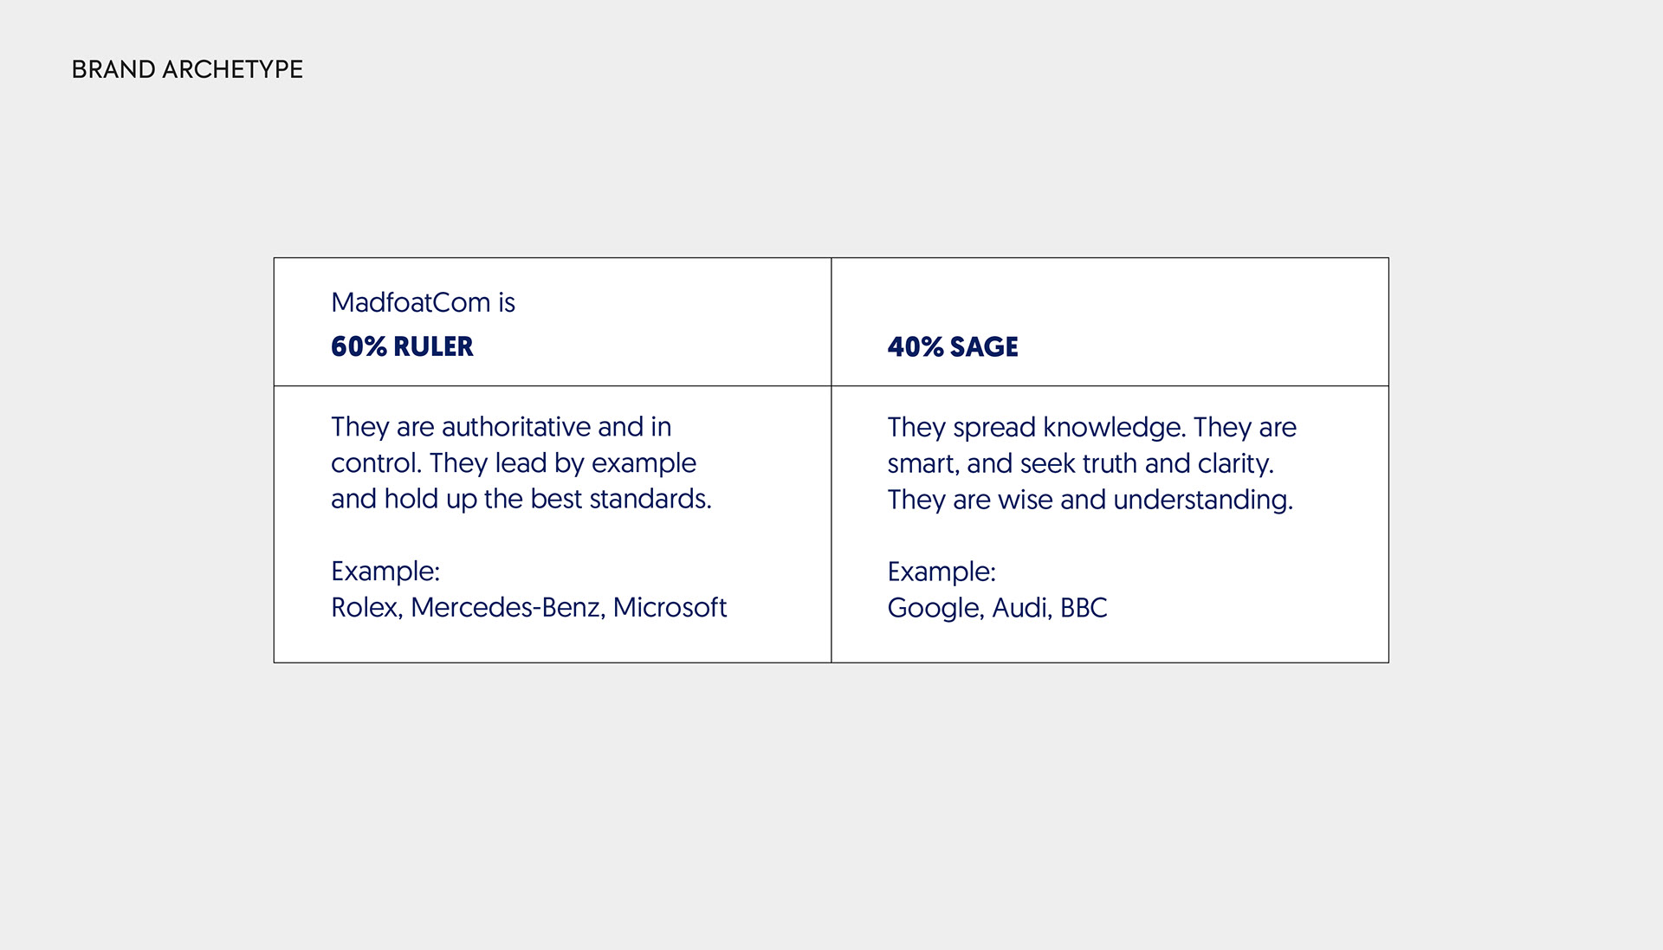
Task: Click the "Example:" label under the Sage description
Action: pos(942,572)
